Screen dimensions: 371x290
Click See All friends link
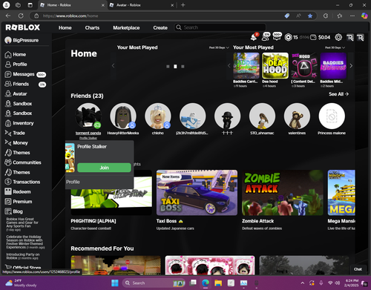(x=338, y=94)
